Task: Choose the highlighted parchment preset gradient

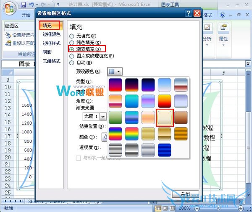Action: [x=165, y=117]
